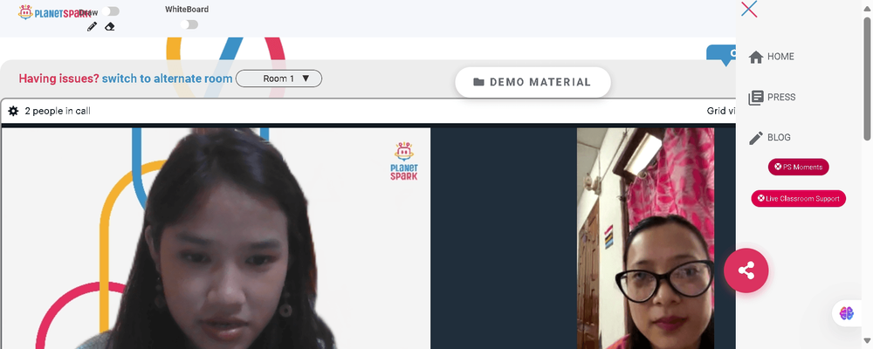Go to Home menu item
The width and height of the screenshot is (873, 349).
(771, 57)
